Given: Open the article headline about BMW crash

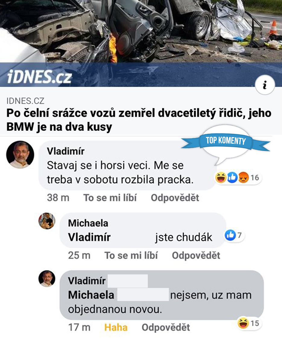Looking at the screenshot, I should coord(139,120).
